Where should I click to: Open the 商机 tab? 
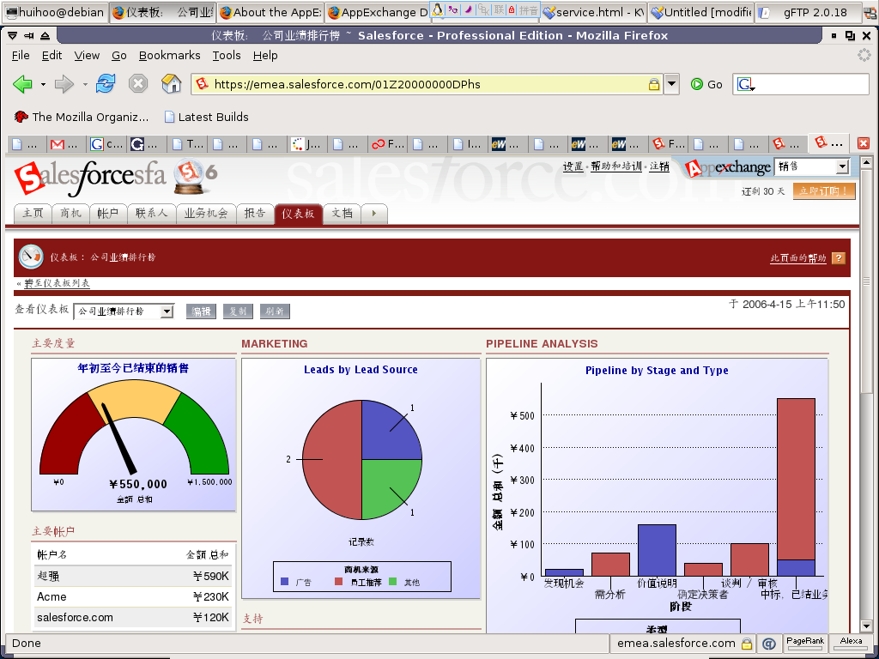tap(70, 214)
